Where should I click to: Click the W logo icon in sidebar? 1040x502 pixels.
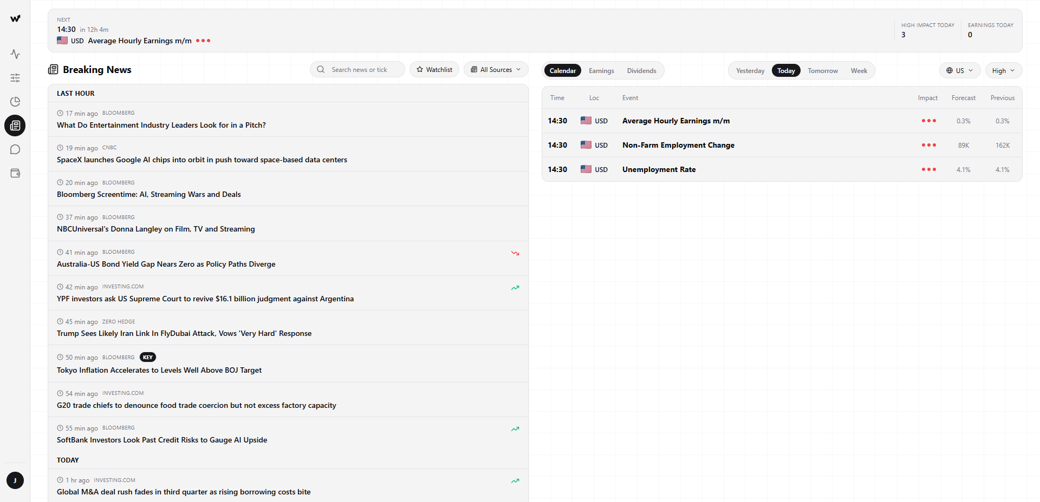15,18
